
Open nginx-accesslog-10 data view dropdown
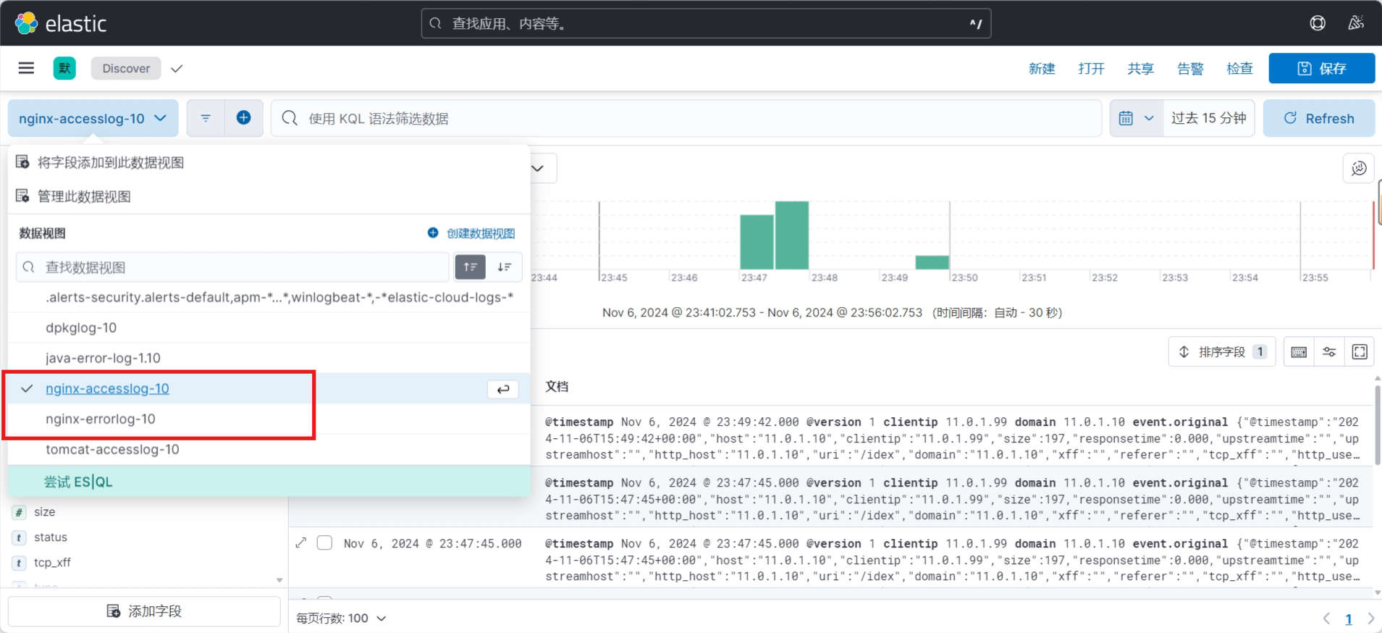click(x=93, y=118)
